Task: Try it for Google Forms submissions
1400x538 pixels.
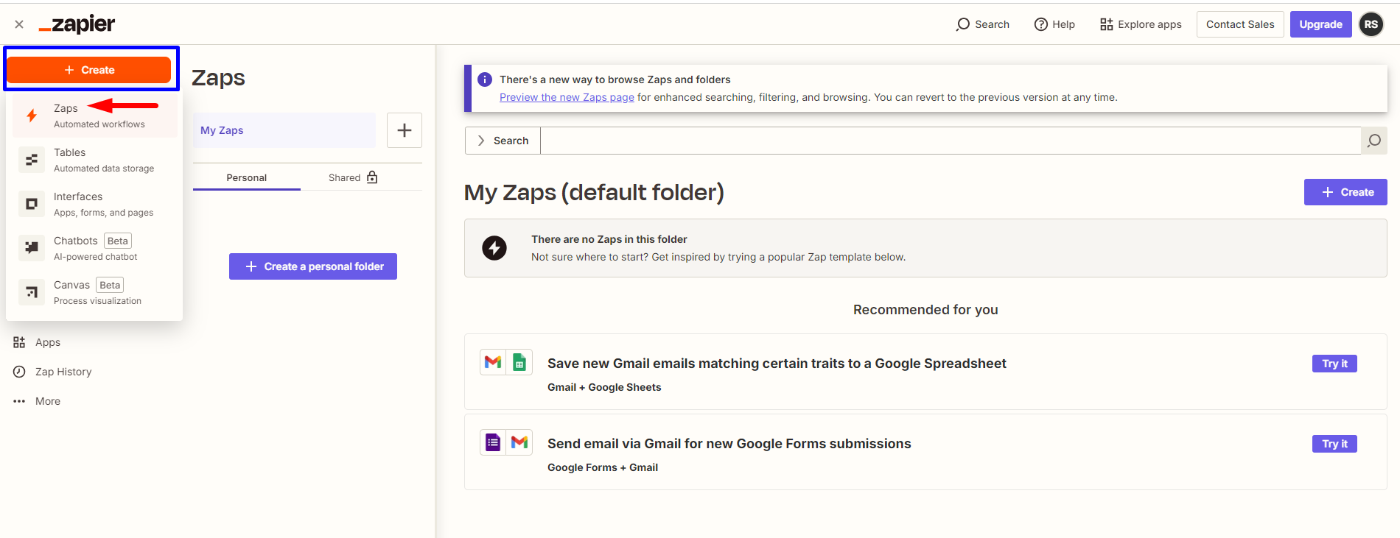Action: (1334, 444)
